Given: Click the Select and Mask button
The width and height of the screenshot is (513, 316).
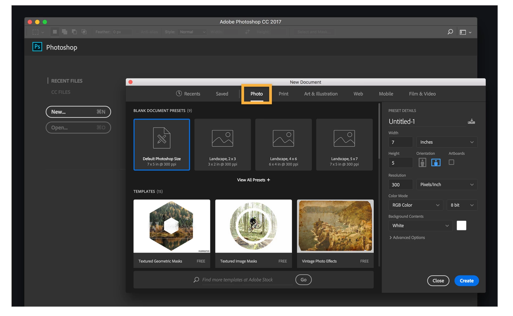Looking at the screenshot, I should coord(314,32).
